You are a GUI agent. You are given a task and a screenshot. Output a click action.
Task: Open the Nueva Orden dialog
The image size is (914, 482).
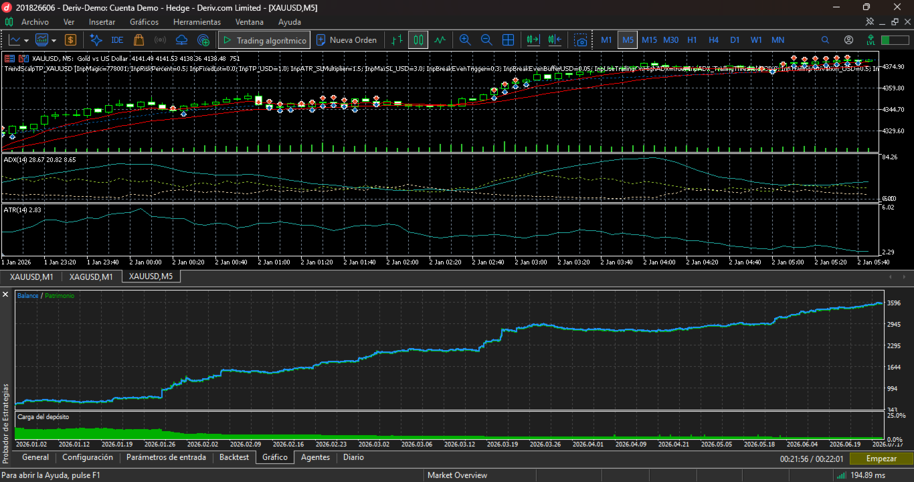pos(347,40)
